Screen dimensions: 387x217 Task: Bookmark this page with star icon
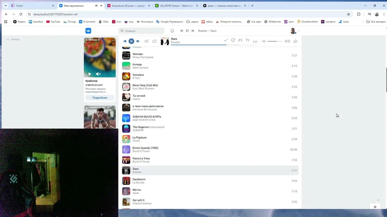(x=348, y=14)
